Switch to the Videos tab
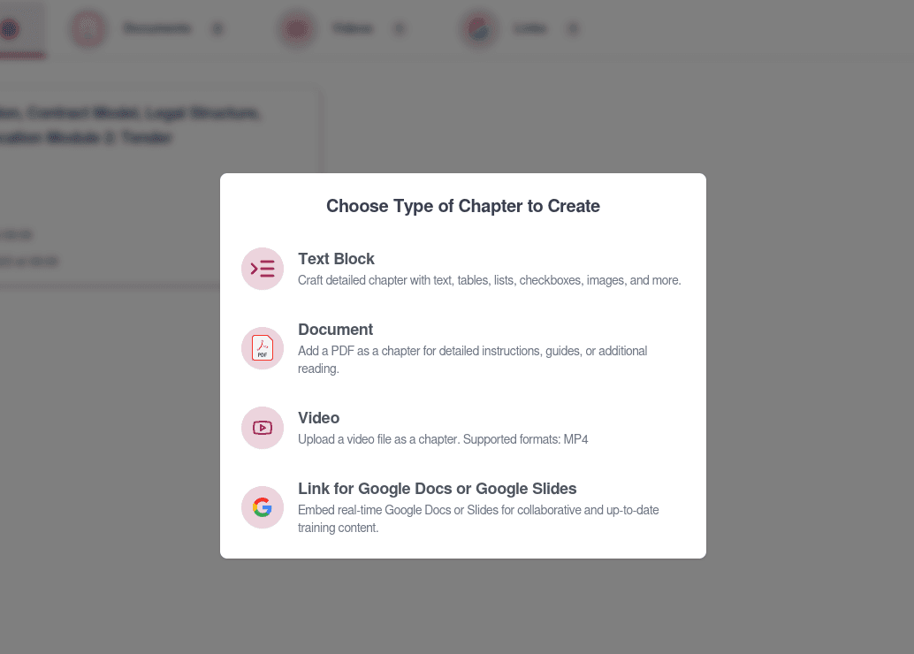The height and width of the screenshot is (654, 914). pos(353,27)
